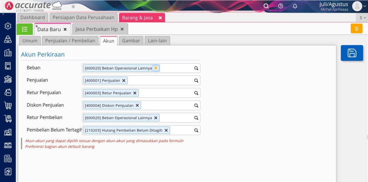
Task: Open the Penjualan / Pembelian tab
Action: click(x=70, y=41)
